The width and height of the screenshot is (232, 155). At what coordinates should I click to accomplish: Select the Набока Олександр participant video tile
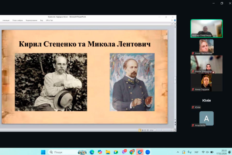tap(206, 28)
